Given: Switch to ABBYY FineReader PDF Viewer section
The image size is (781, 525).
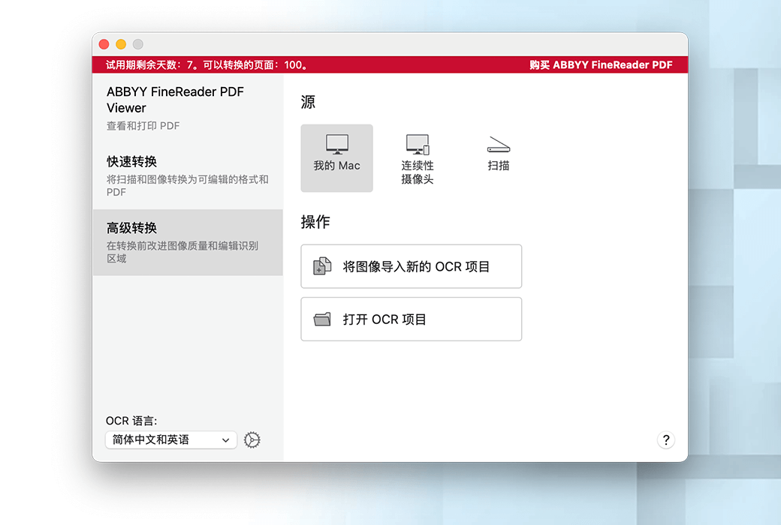Looking at the screenshot, I should 175,100.
